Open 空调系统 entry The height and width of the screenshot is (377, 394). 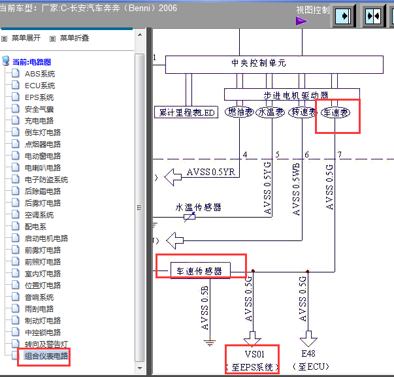pyautogui.click(x=39, y=215)
